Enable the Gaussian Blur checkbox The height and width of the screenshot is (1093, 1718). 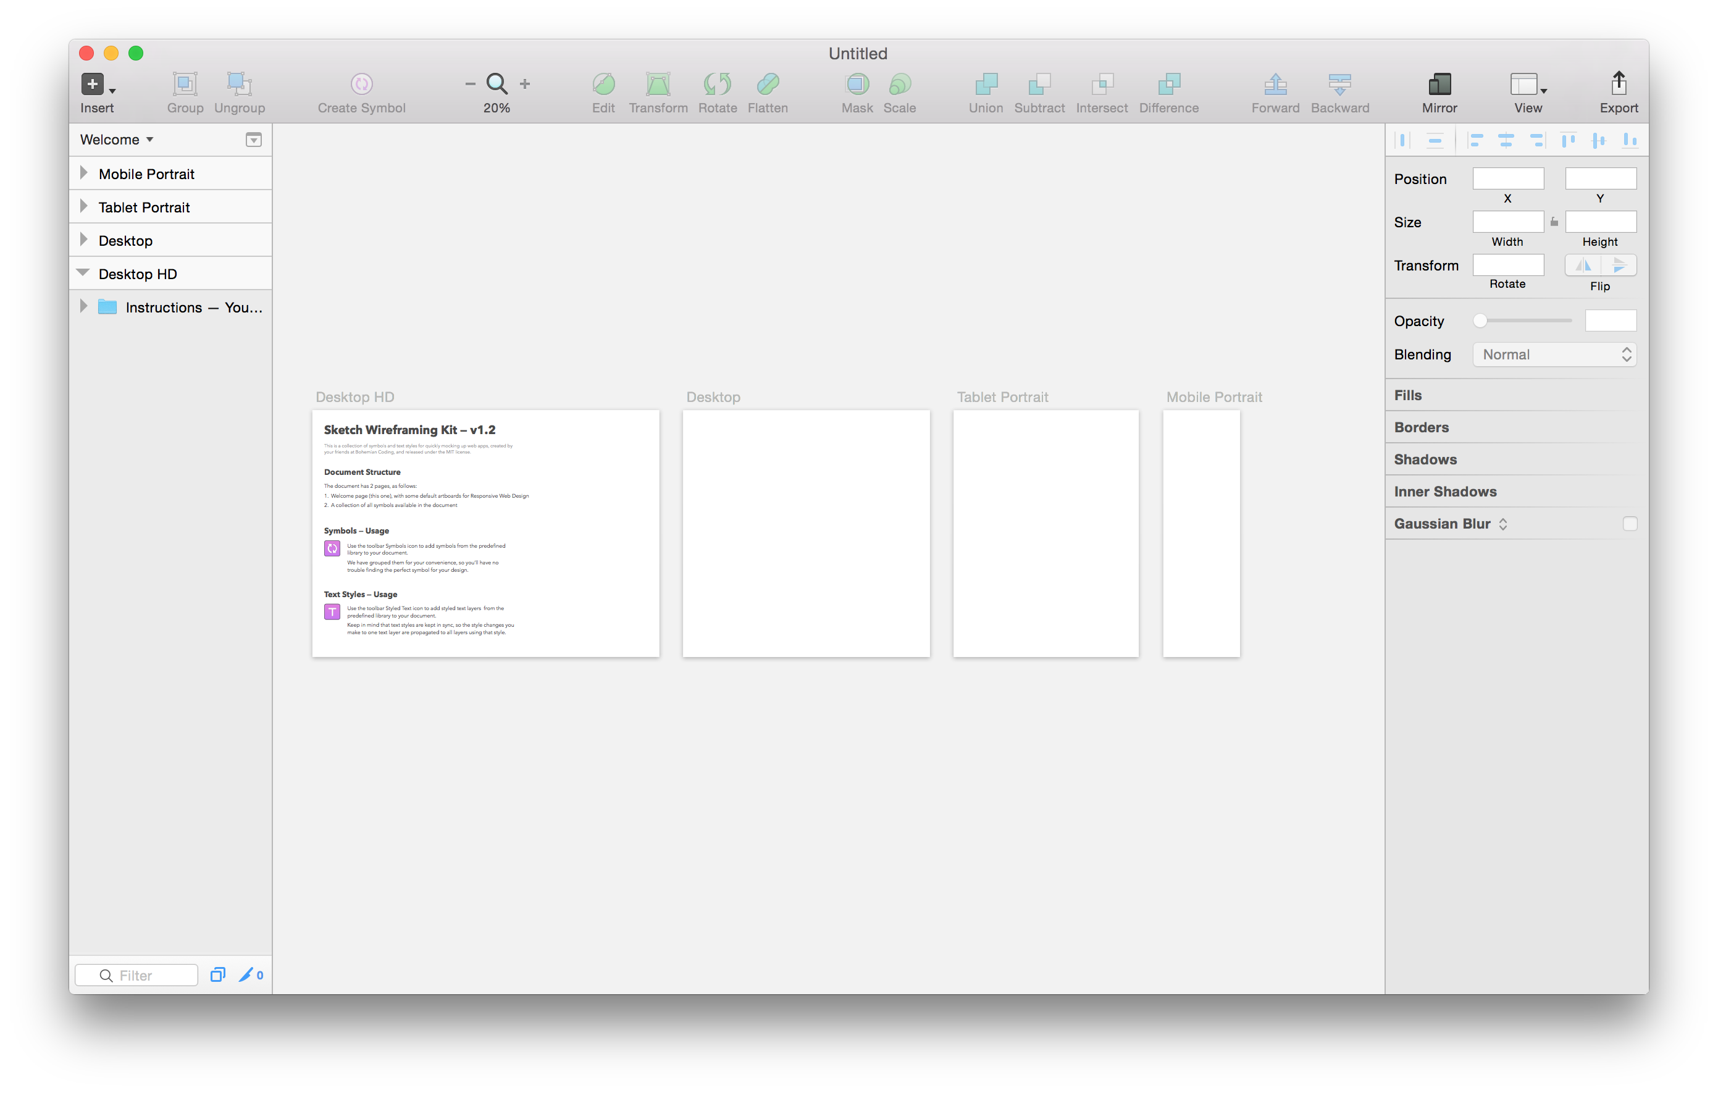click(1630, 524)
